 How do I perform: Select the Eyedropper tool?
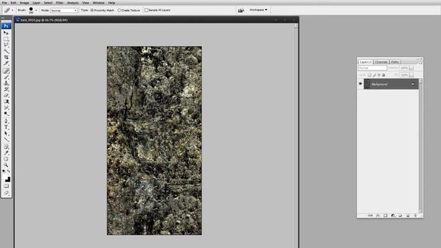(6, 153)
